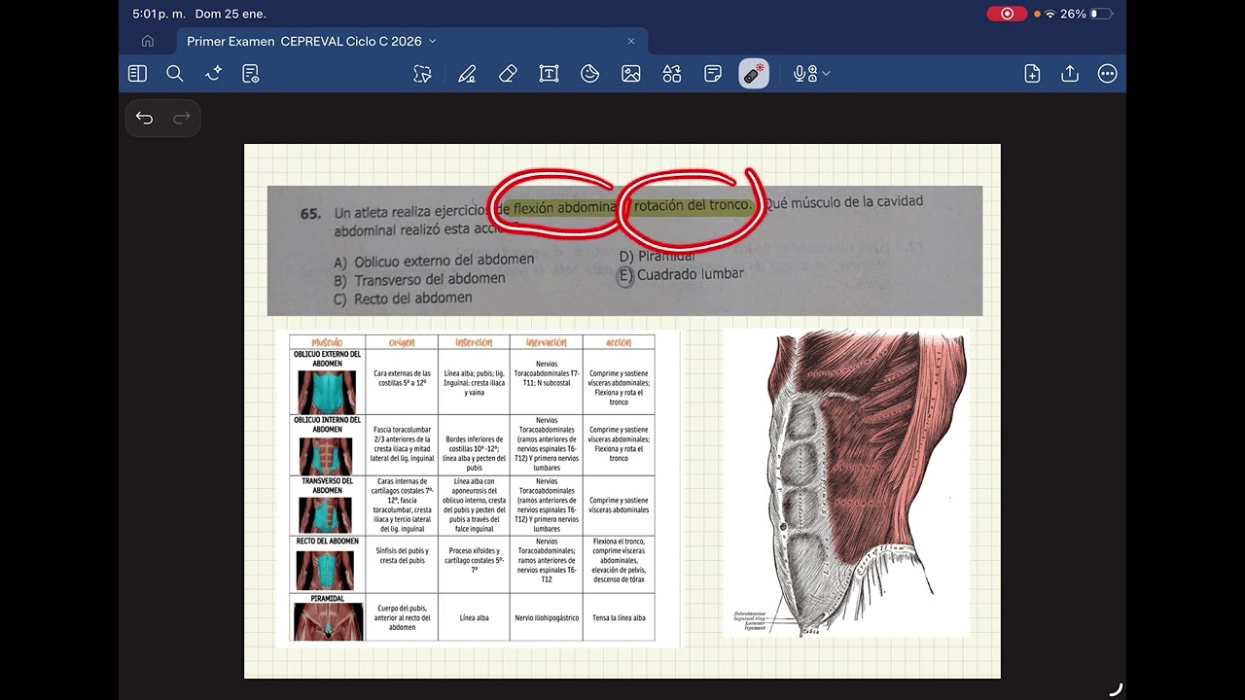Select the Pen tool

tap(467, 74)
